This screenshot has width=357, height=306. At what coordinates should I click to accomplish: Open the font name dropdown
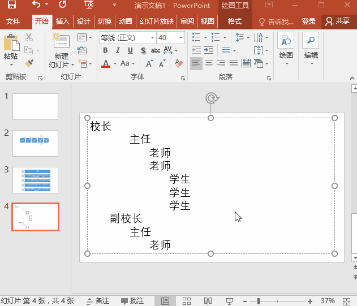pos(152,38)
